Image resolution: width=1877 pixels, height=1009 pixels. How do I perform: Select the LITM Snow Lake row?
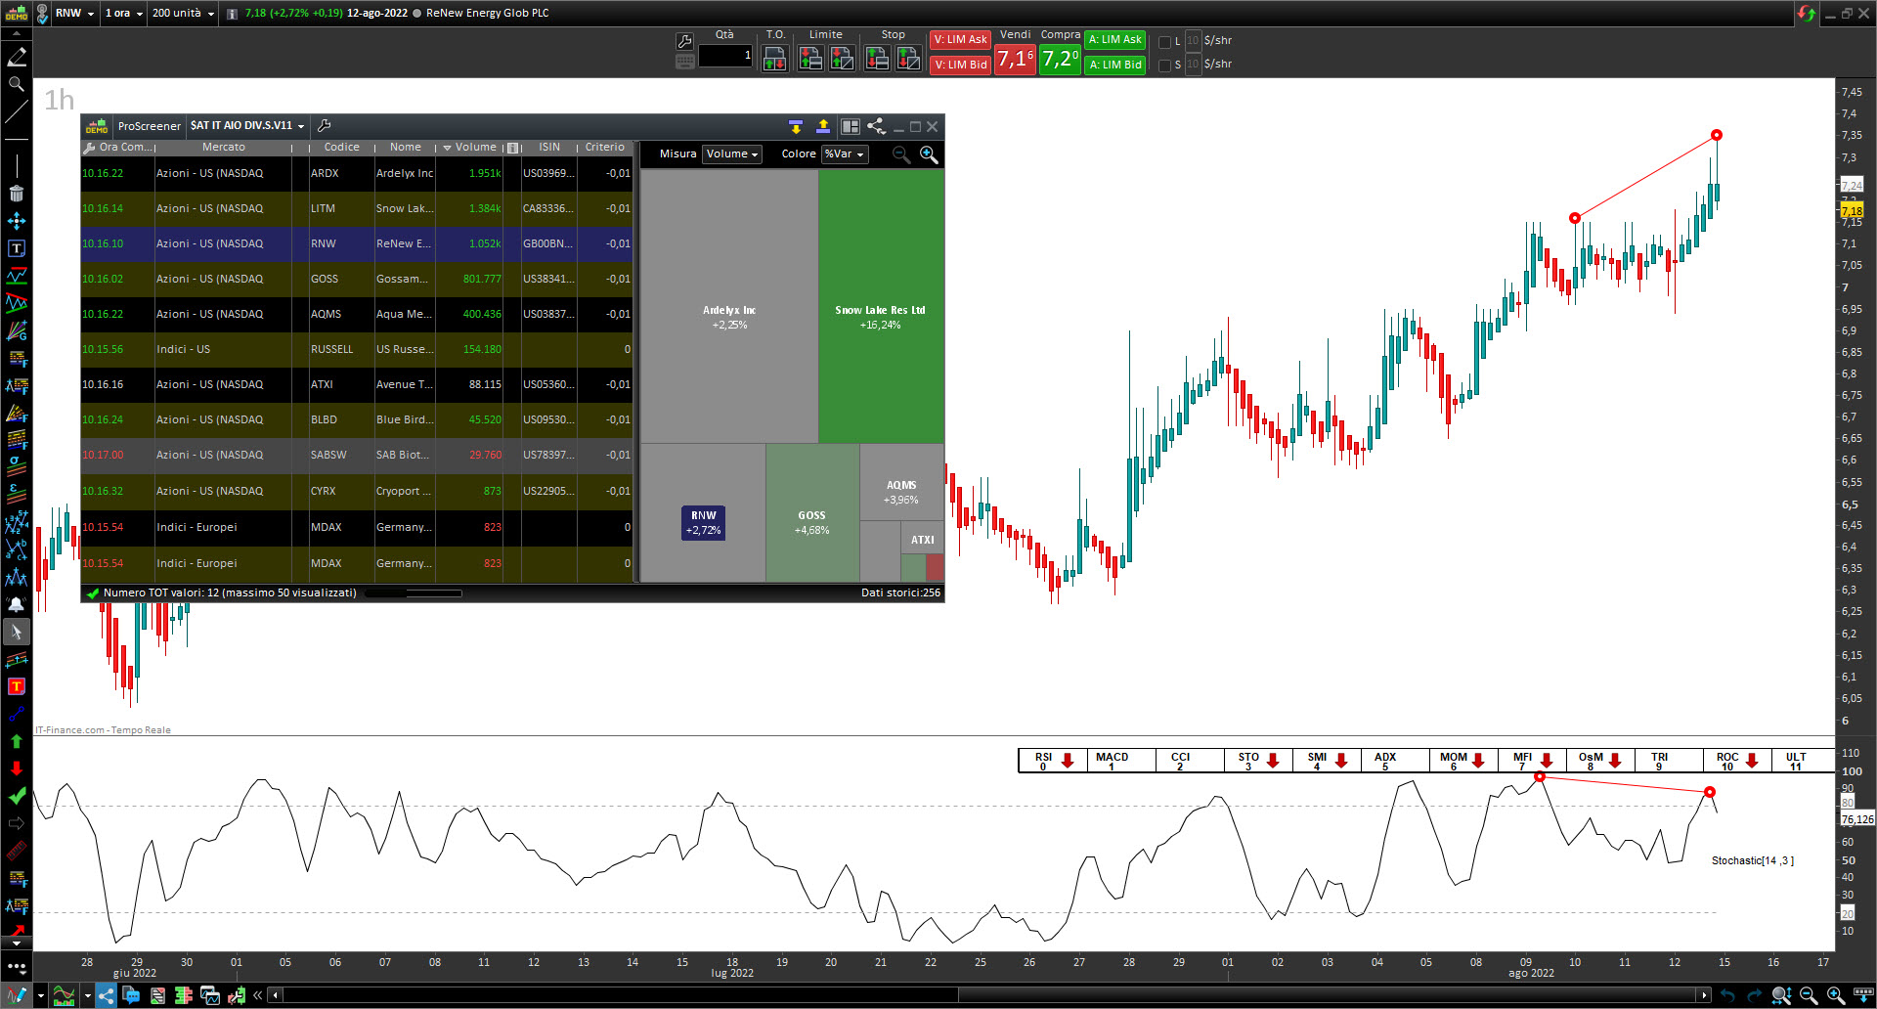[357, 209]
